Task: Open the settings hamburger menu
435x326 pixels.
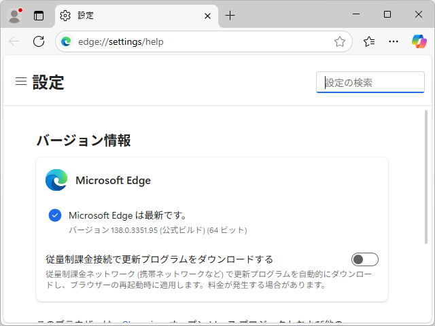Action: 21,81
